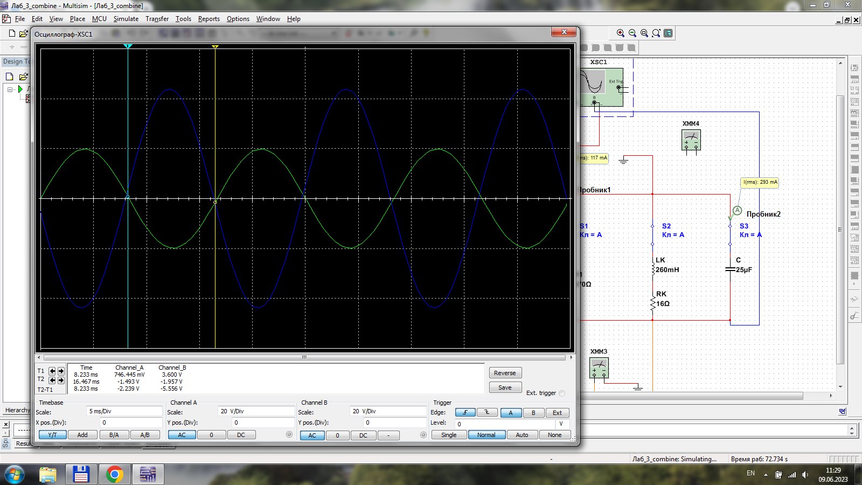
Task: Select falling edge trigger icon
Action: [x=486, y=413]
